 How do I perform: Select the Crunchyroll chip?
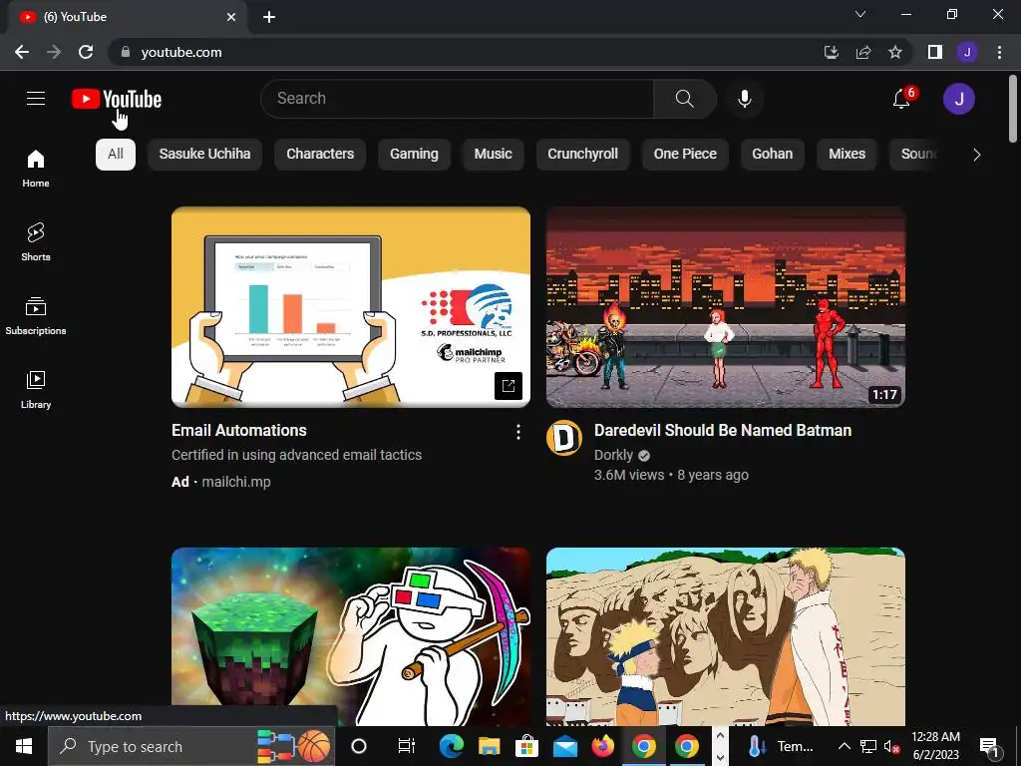582,155
